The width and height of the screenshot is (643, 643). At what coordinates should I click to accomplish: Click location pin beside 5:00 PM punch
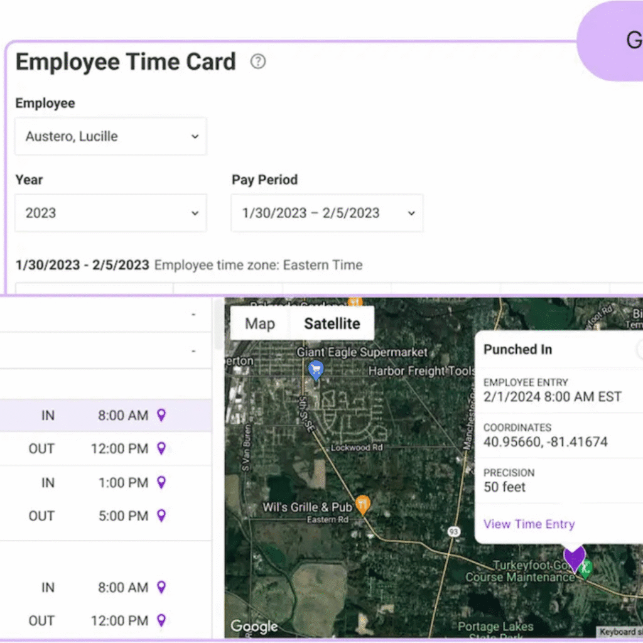tap(161, 516)
